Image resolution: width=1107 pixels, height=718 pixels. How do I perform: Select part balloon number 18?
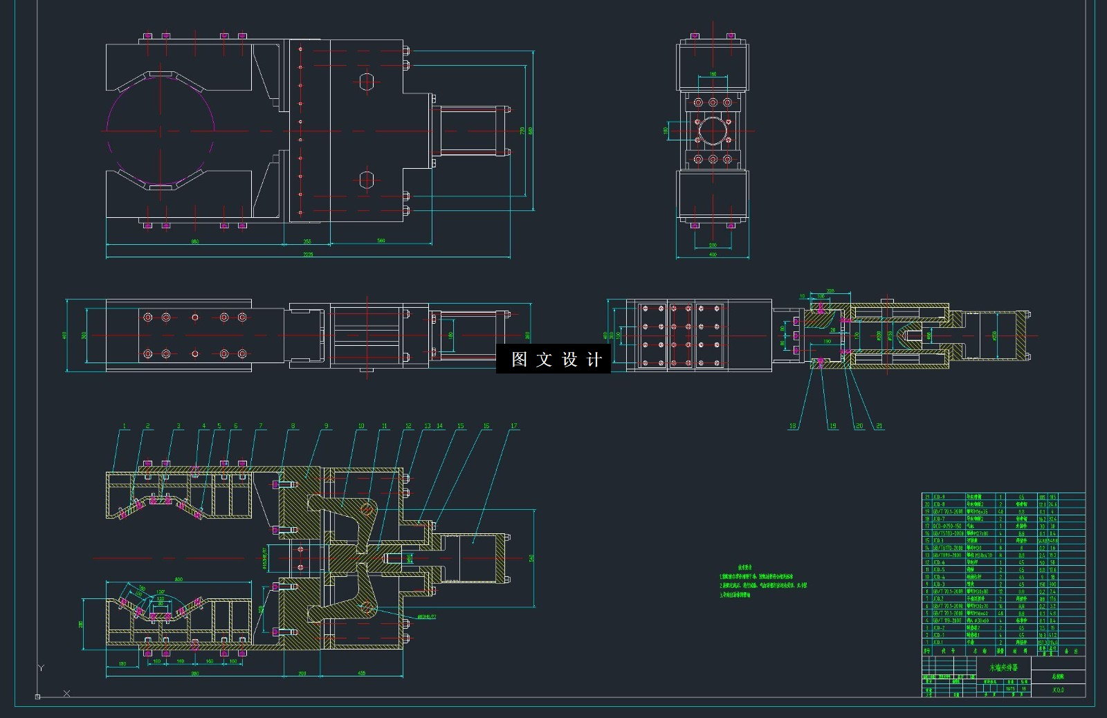coord(793,426)
